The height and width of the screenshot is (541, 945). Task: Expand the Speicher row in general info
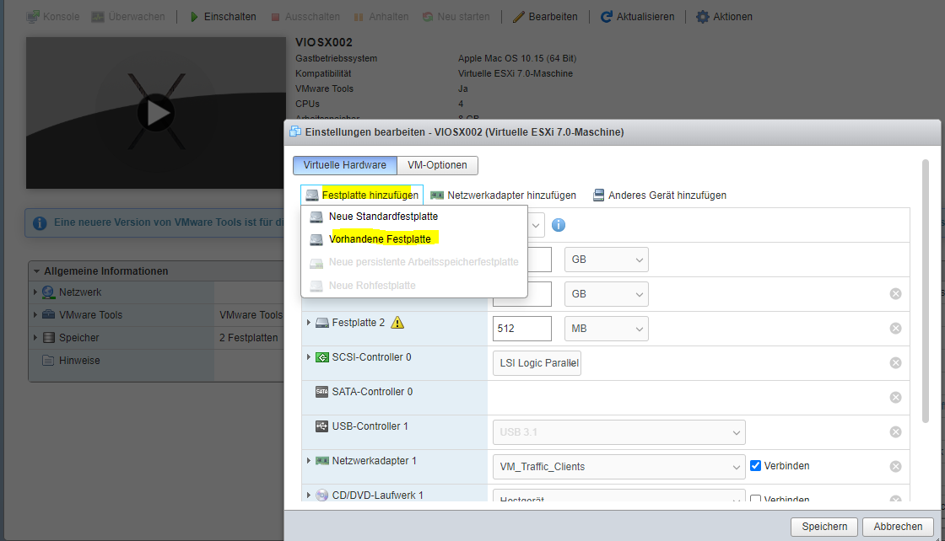[x=35, y=338]
